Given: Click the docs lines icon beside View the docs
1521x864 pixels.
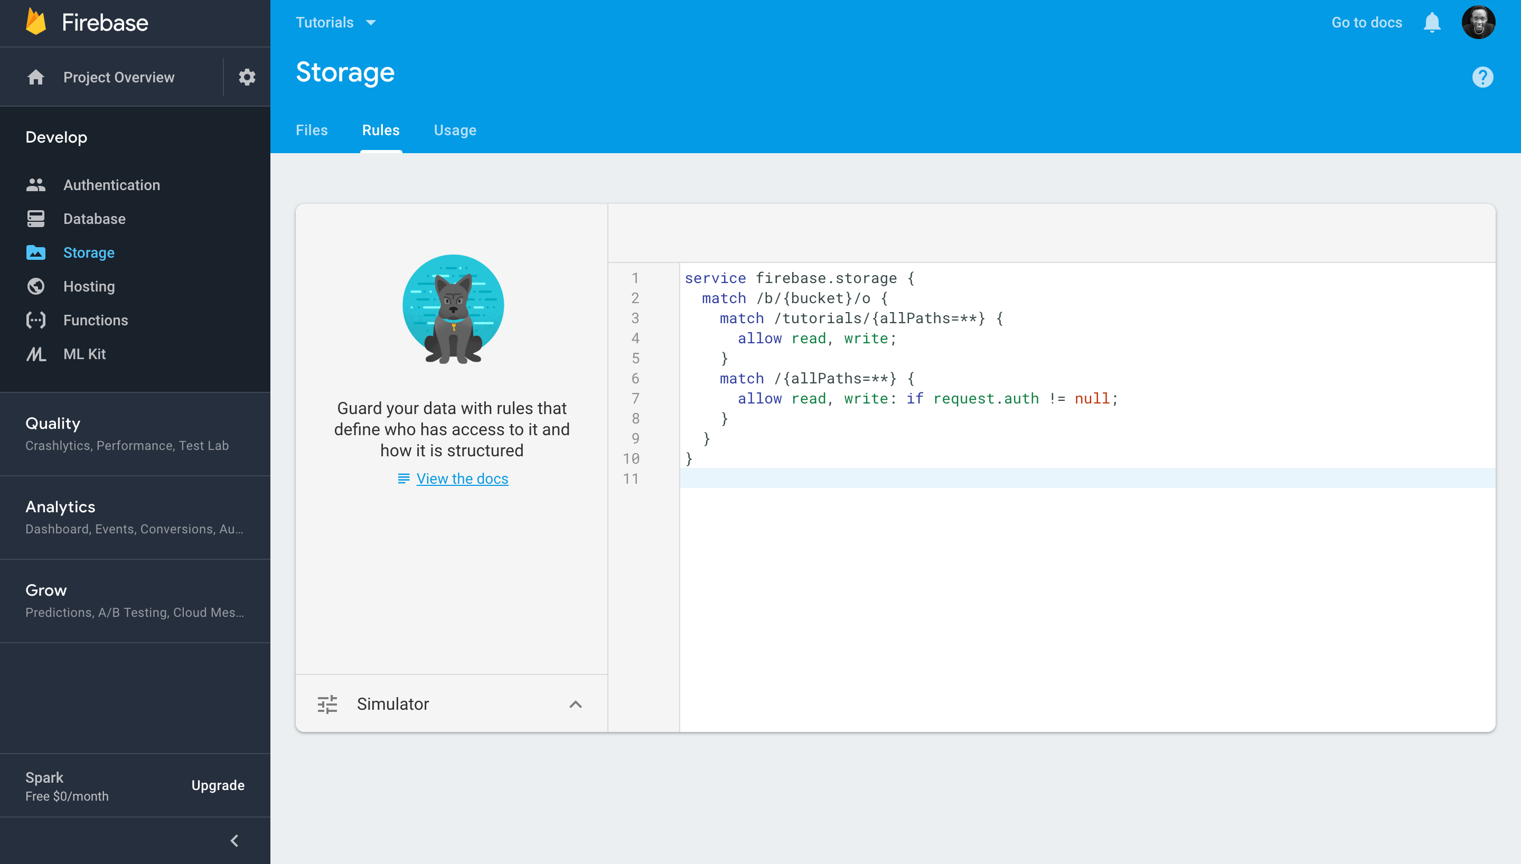Looking at the screenshot, I should 403,478.
